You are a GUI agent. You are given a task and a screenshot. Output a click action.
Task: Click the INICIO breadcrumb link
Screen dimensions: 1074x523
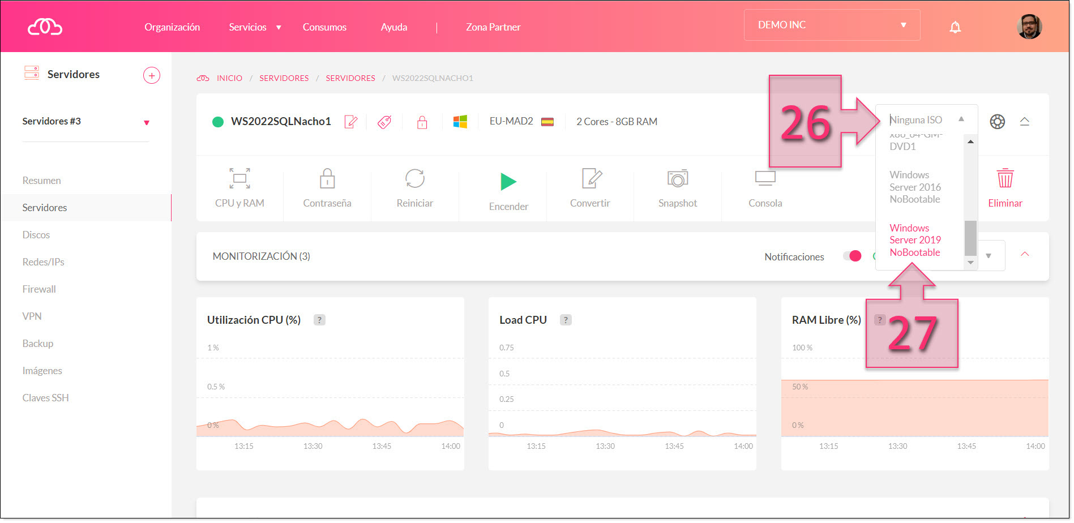pos(229,78)
